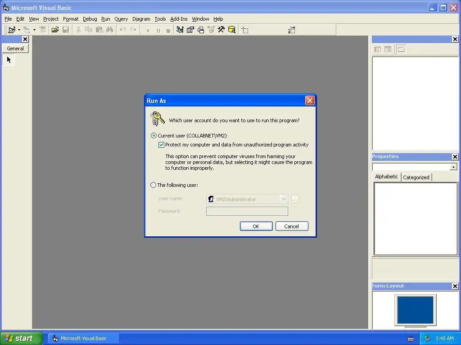Open the Form Layout Window icon
This screenshot has width=461, height=345.
tap(201, 30)
